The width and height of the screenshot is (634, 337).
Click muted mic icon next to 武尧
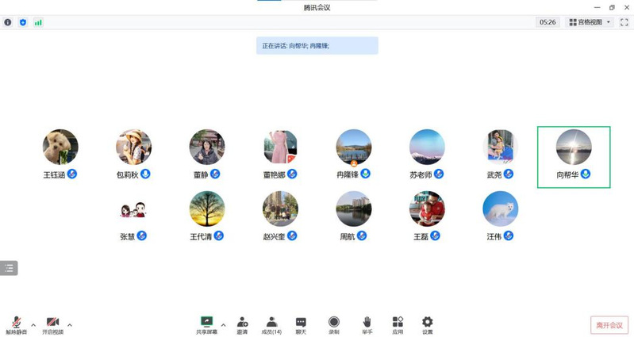pyautogui.click(x=509, y=174)
